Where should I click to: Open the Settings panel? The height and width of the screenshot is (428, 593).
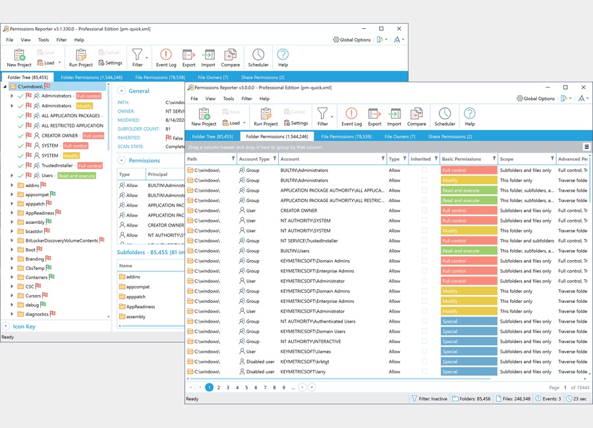pyautogui.click(x=298, y=122)
